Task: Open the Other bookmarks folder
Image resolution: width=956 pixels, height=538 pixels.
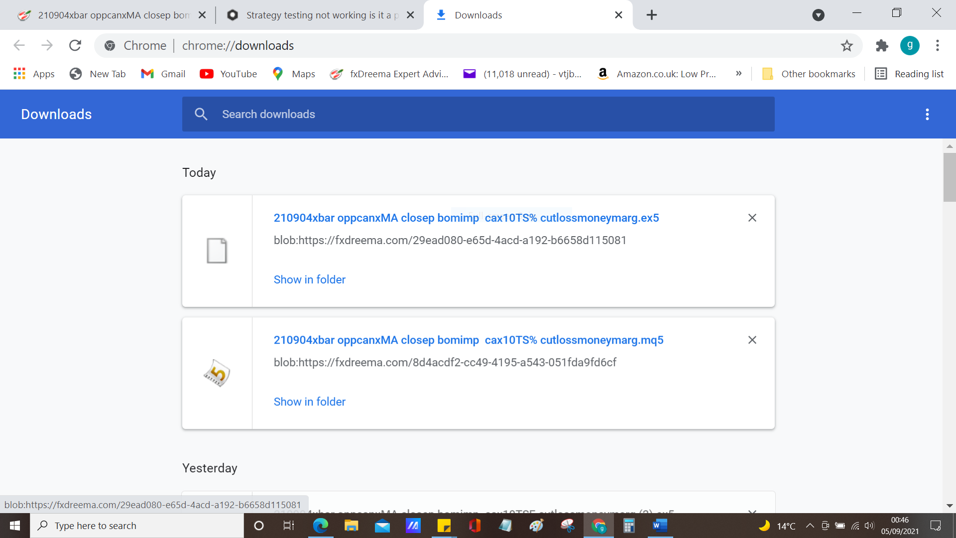Action: point(809,74)
